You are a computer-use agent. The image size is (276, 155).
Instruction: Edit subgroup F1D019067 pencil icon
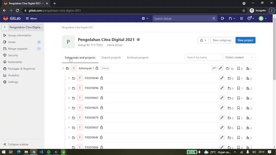click(x=222, y=98)
